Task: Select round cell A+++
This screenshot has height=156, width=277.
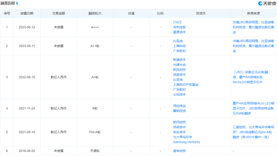Action: pyautogui.click(x=95, y=27)
